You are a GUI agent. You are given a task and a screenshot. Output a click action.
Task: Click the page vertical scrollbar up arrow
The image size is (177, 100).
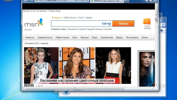156,5
